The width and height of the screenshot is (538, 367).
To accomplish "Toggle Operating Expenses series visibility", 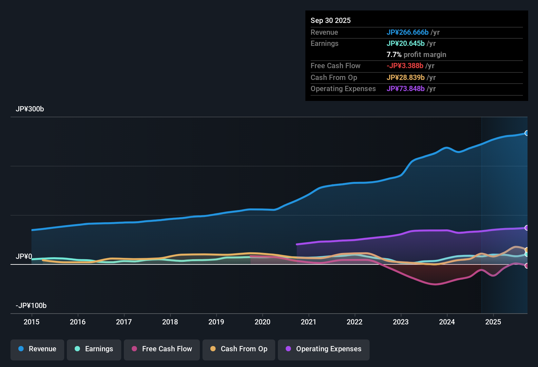I will pos(323,349).
